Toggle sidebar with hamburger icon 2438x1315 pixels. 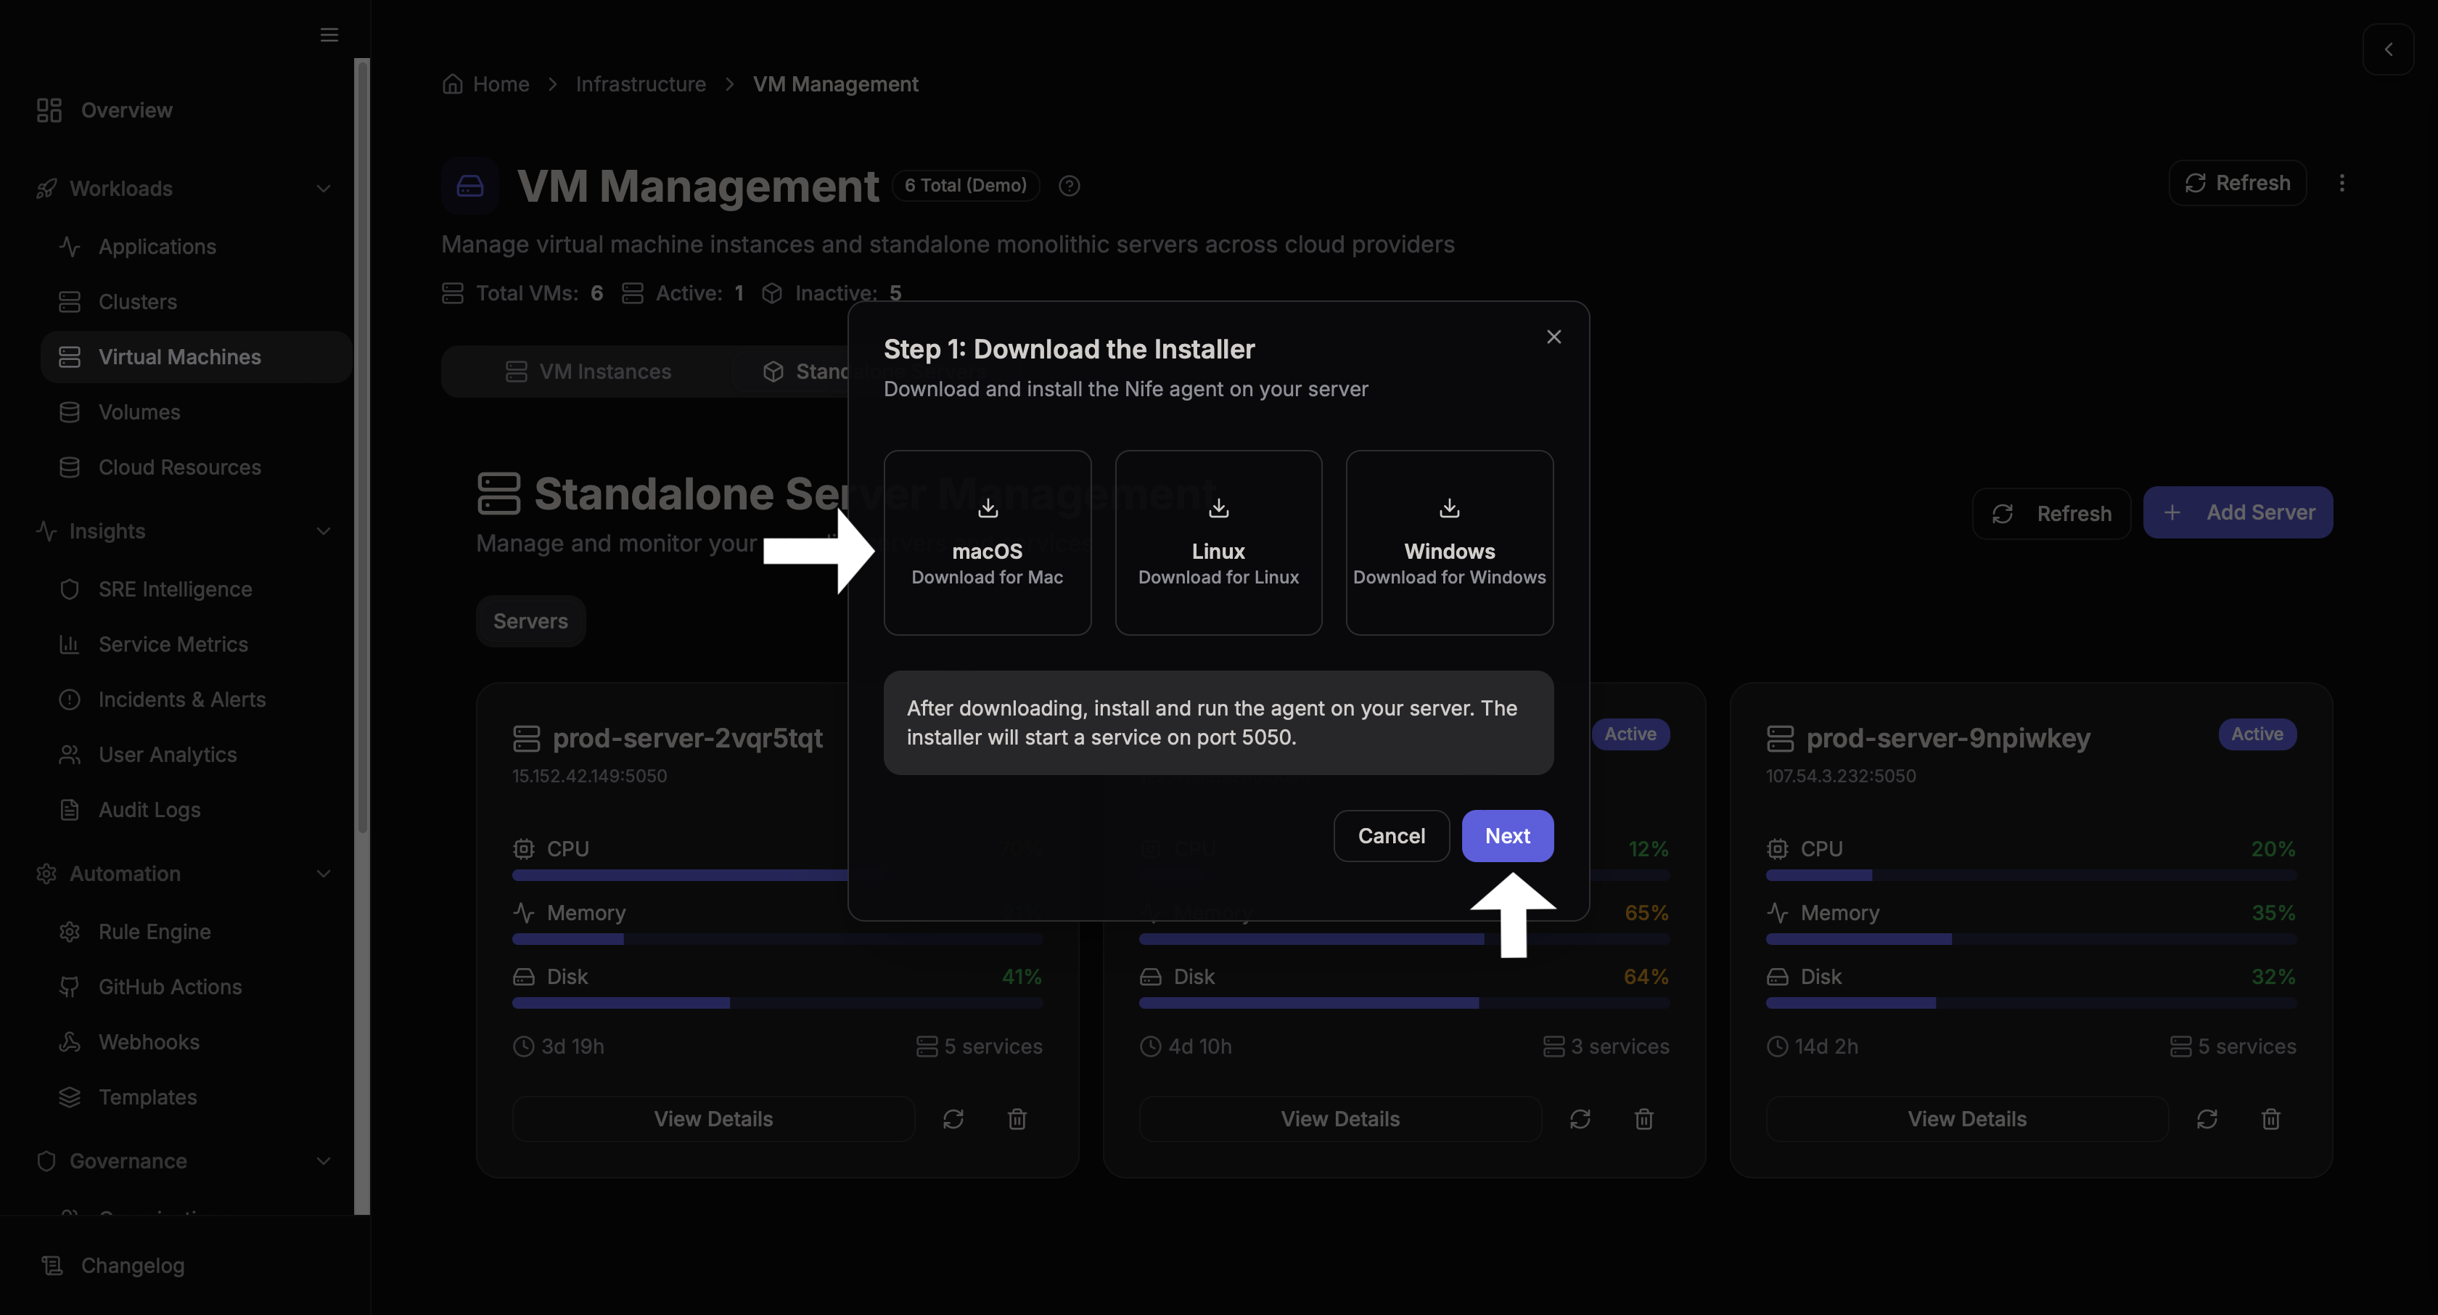point(329,35)
